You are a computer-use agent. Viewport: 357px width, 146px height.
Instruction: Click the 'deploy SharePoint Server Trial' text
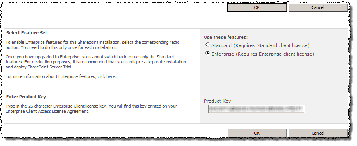coord(42,67)
